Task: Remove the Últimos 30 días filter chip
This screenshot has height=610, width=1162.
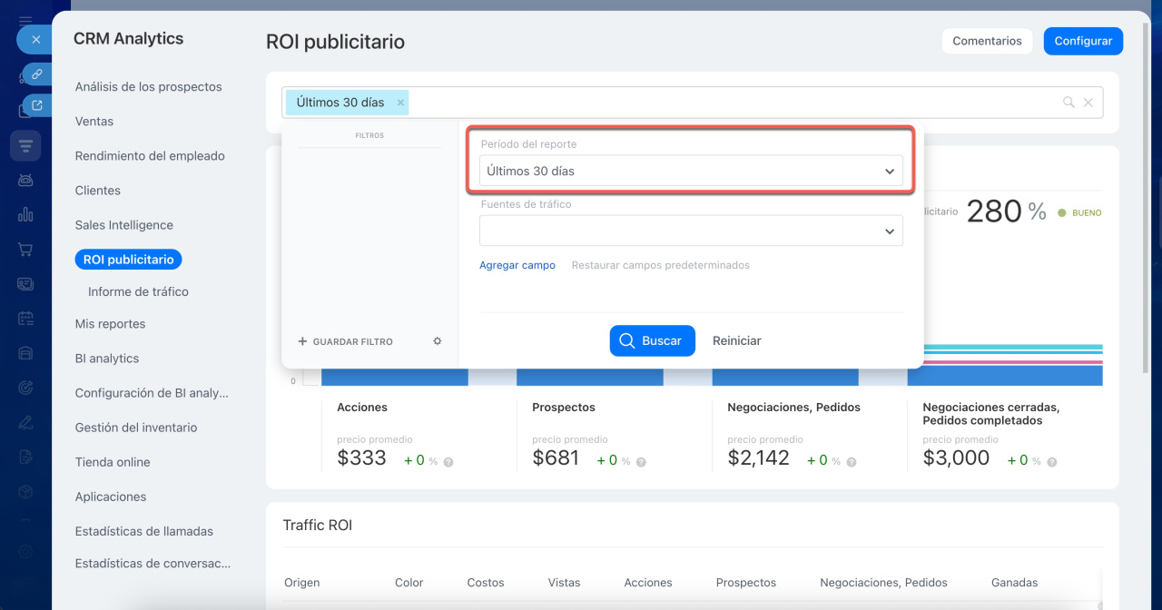Action: (400, 103)
